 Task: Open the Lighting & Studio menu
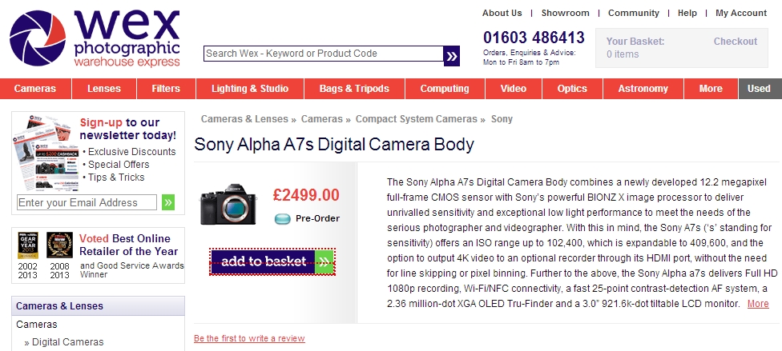(x=250, y=89)
